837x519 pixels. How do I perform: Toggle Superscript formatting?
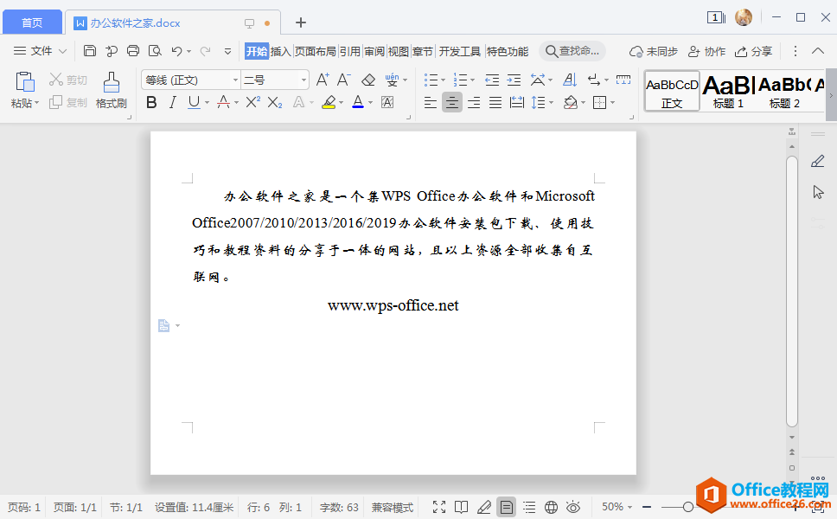(253, 102)
